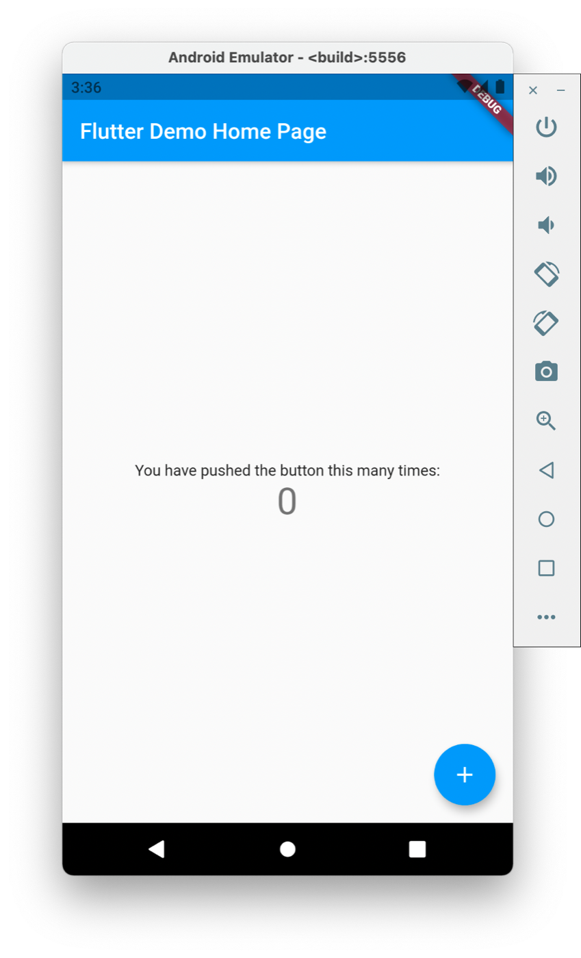Viewport: 581px width, 958px height.
Task: Click the sidebar back triangle icon
Action: (546, 470)
